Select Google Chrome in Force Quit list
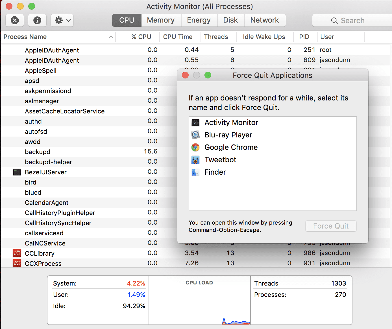This screenshot has height=329, width=392. point(273,147)
